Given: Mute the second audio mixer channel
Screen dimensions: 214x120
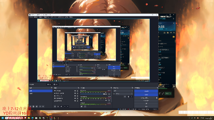Looking at the screenshot, I should (x=106, y=101).
